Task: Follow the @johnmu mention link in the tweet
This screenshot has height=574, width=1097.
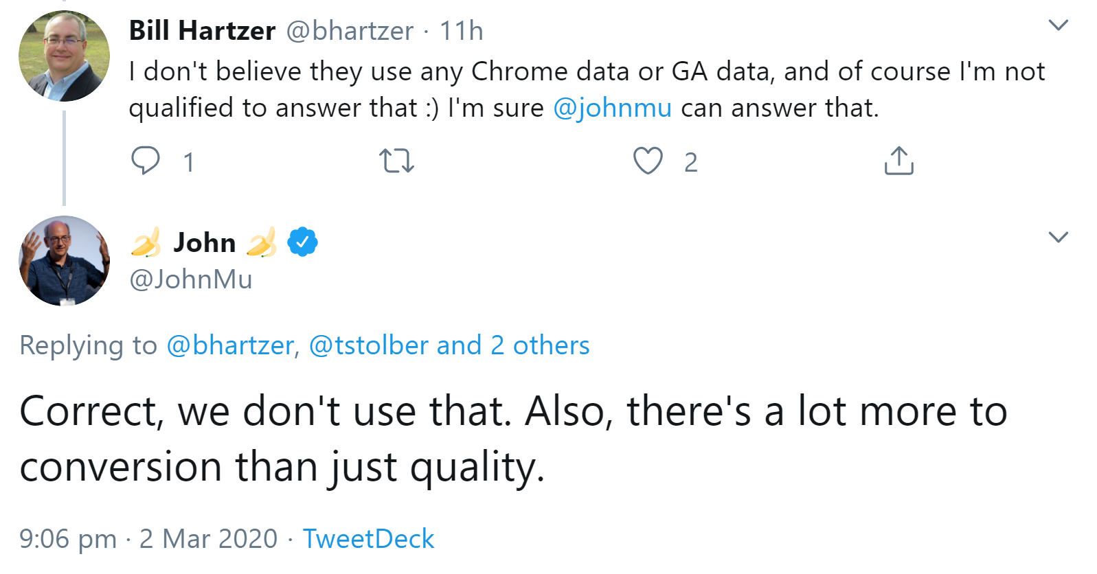Action: (x=611, y=107)
